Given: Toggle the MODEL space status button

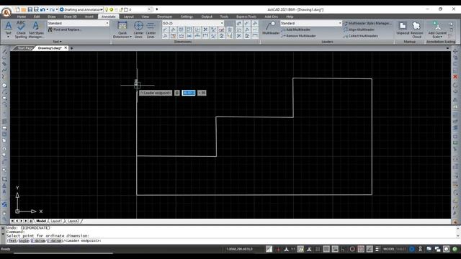Looking at the screenshot, I should coord(388,249).
